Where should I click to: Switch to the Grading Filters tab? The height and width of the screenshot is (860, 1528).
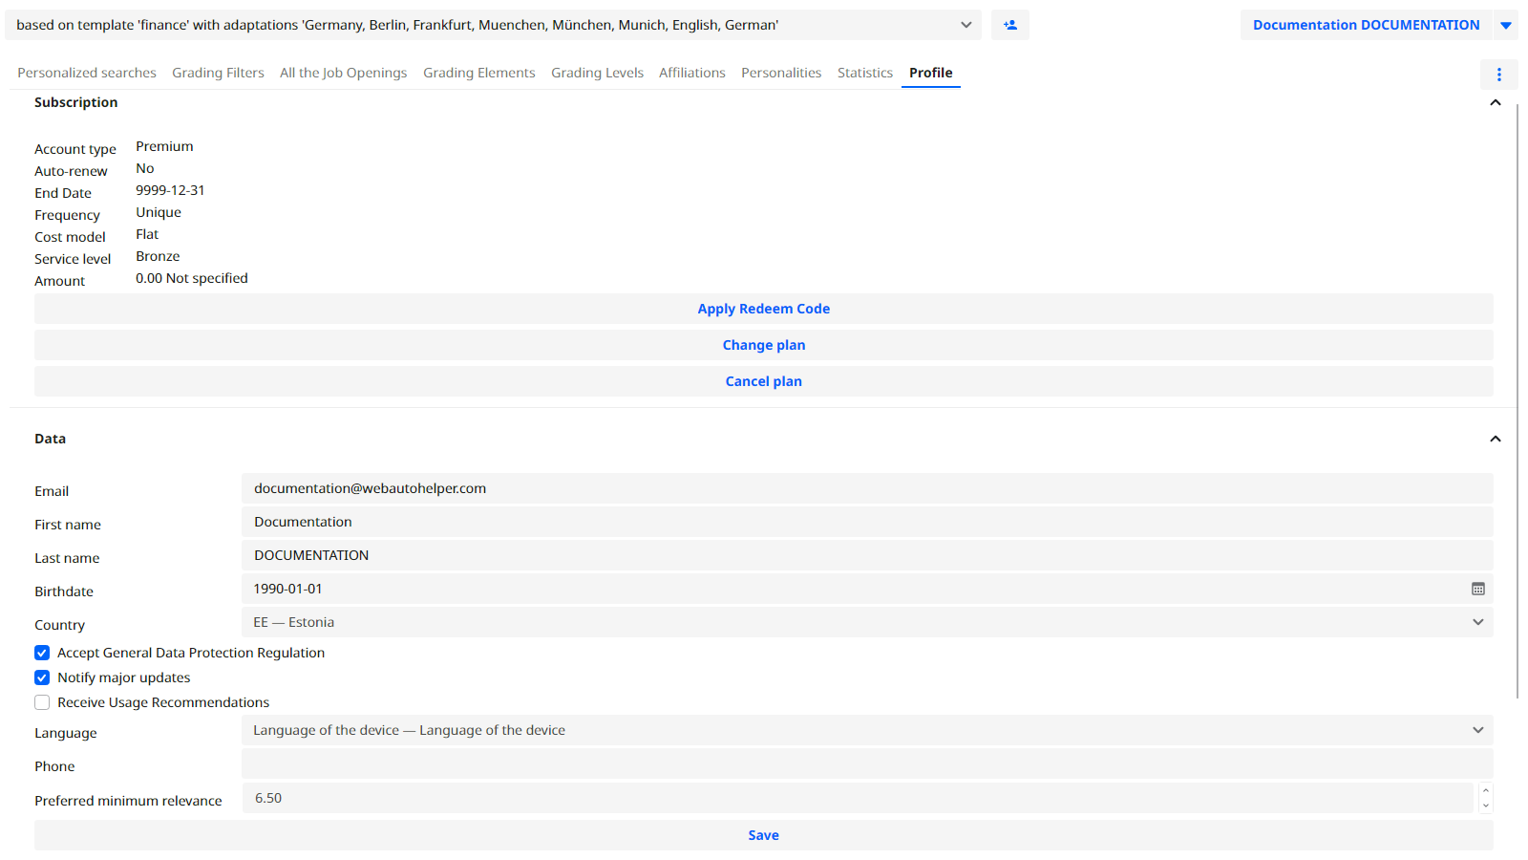(218, 74)
